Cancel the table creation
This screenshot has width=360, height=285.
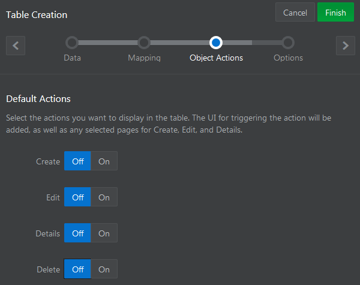click(x=295, y=13)
